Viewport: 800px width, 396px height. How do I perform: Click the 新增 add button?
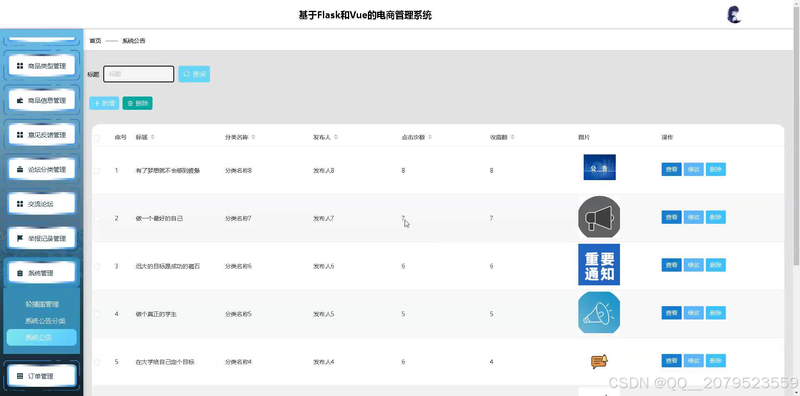[104, 103]
